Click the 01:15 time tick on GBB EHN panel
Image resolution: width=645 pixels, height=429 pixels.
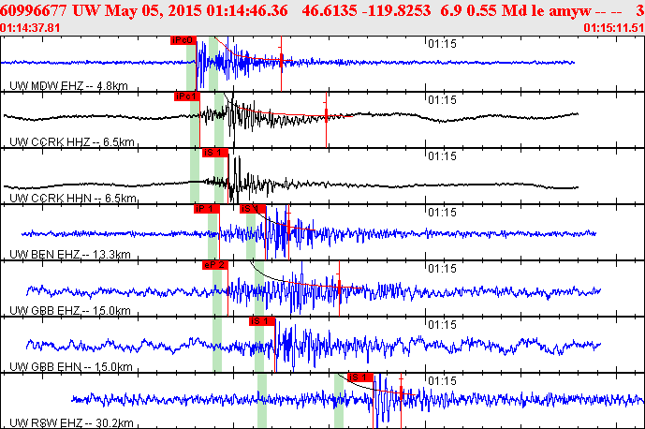[x=442, y=325]
